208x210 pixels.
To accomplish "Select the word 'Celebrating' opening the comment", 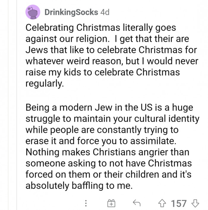I will click(x=49, y=28).
